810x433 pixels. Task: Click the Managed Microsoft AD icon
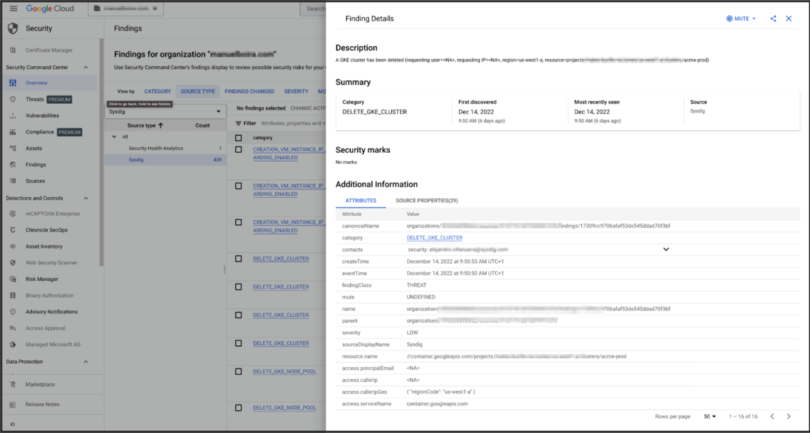13,344
